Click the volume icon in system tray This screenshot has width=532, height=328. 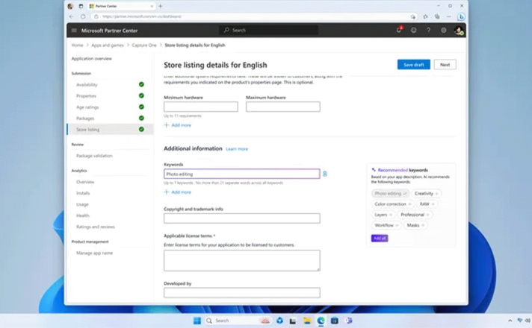pos(528,321)
